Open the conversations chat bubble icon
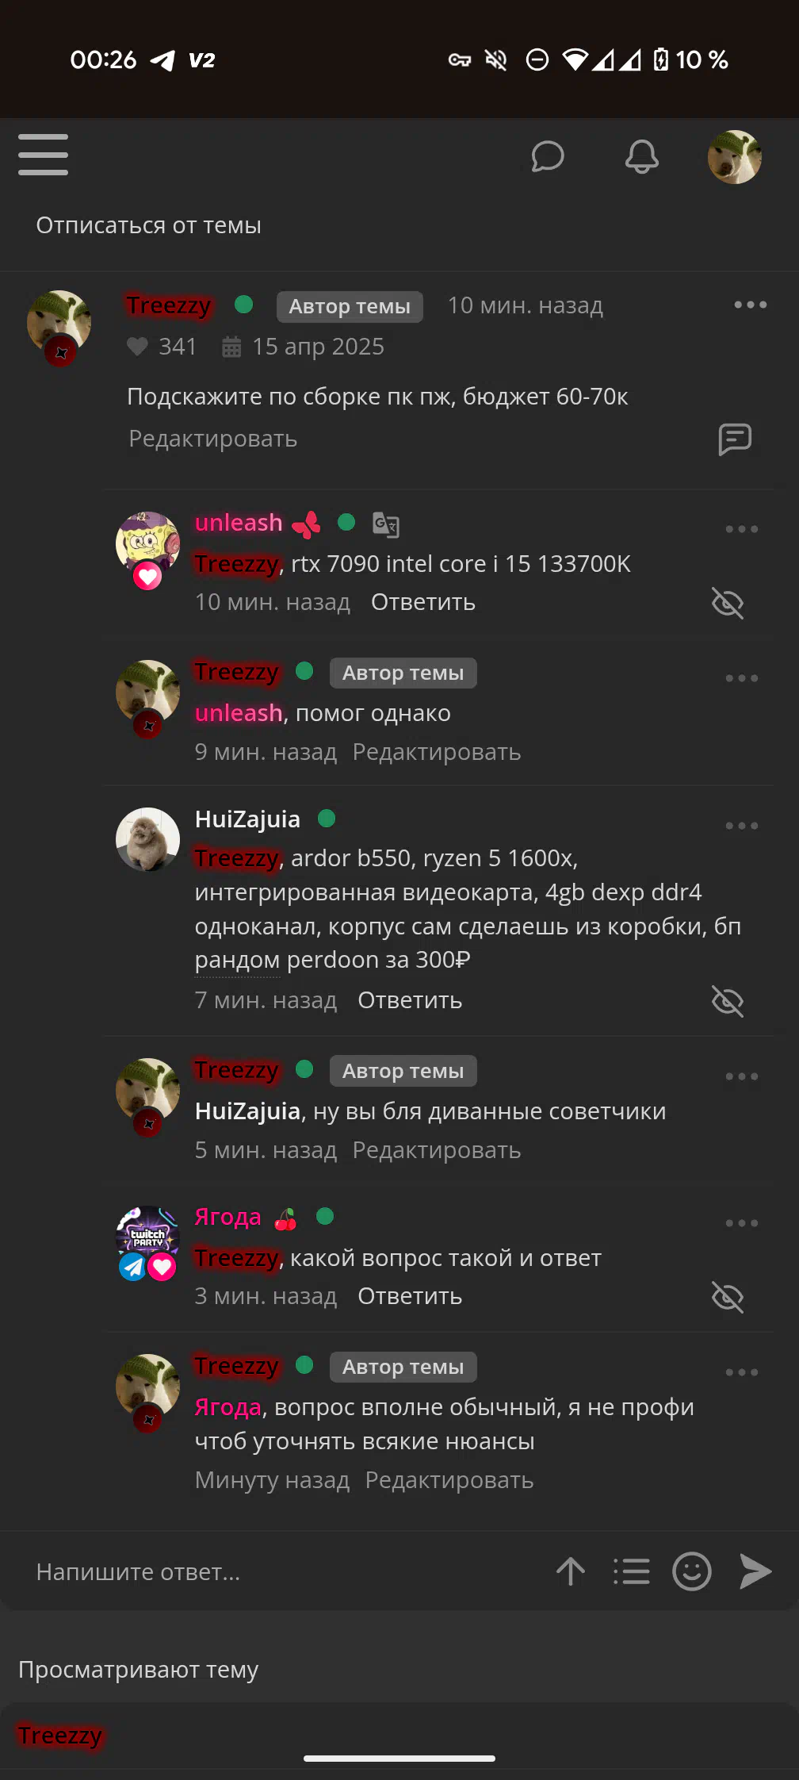The height and width of the screenshot is (1780, 799). [547, 156]
